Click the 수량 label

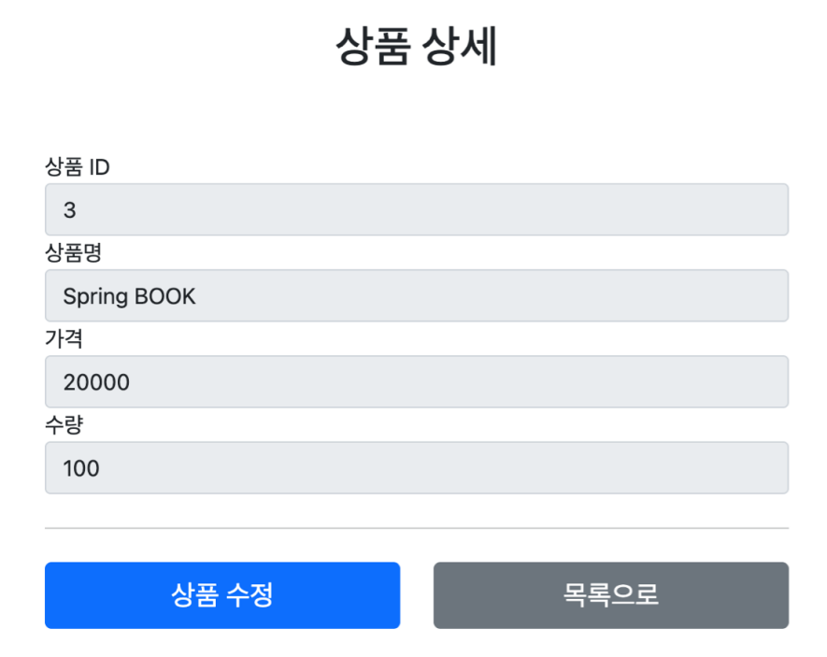pyautogui.click(x=62, y=425)
